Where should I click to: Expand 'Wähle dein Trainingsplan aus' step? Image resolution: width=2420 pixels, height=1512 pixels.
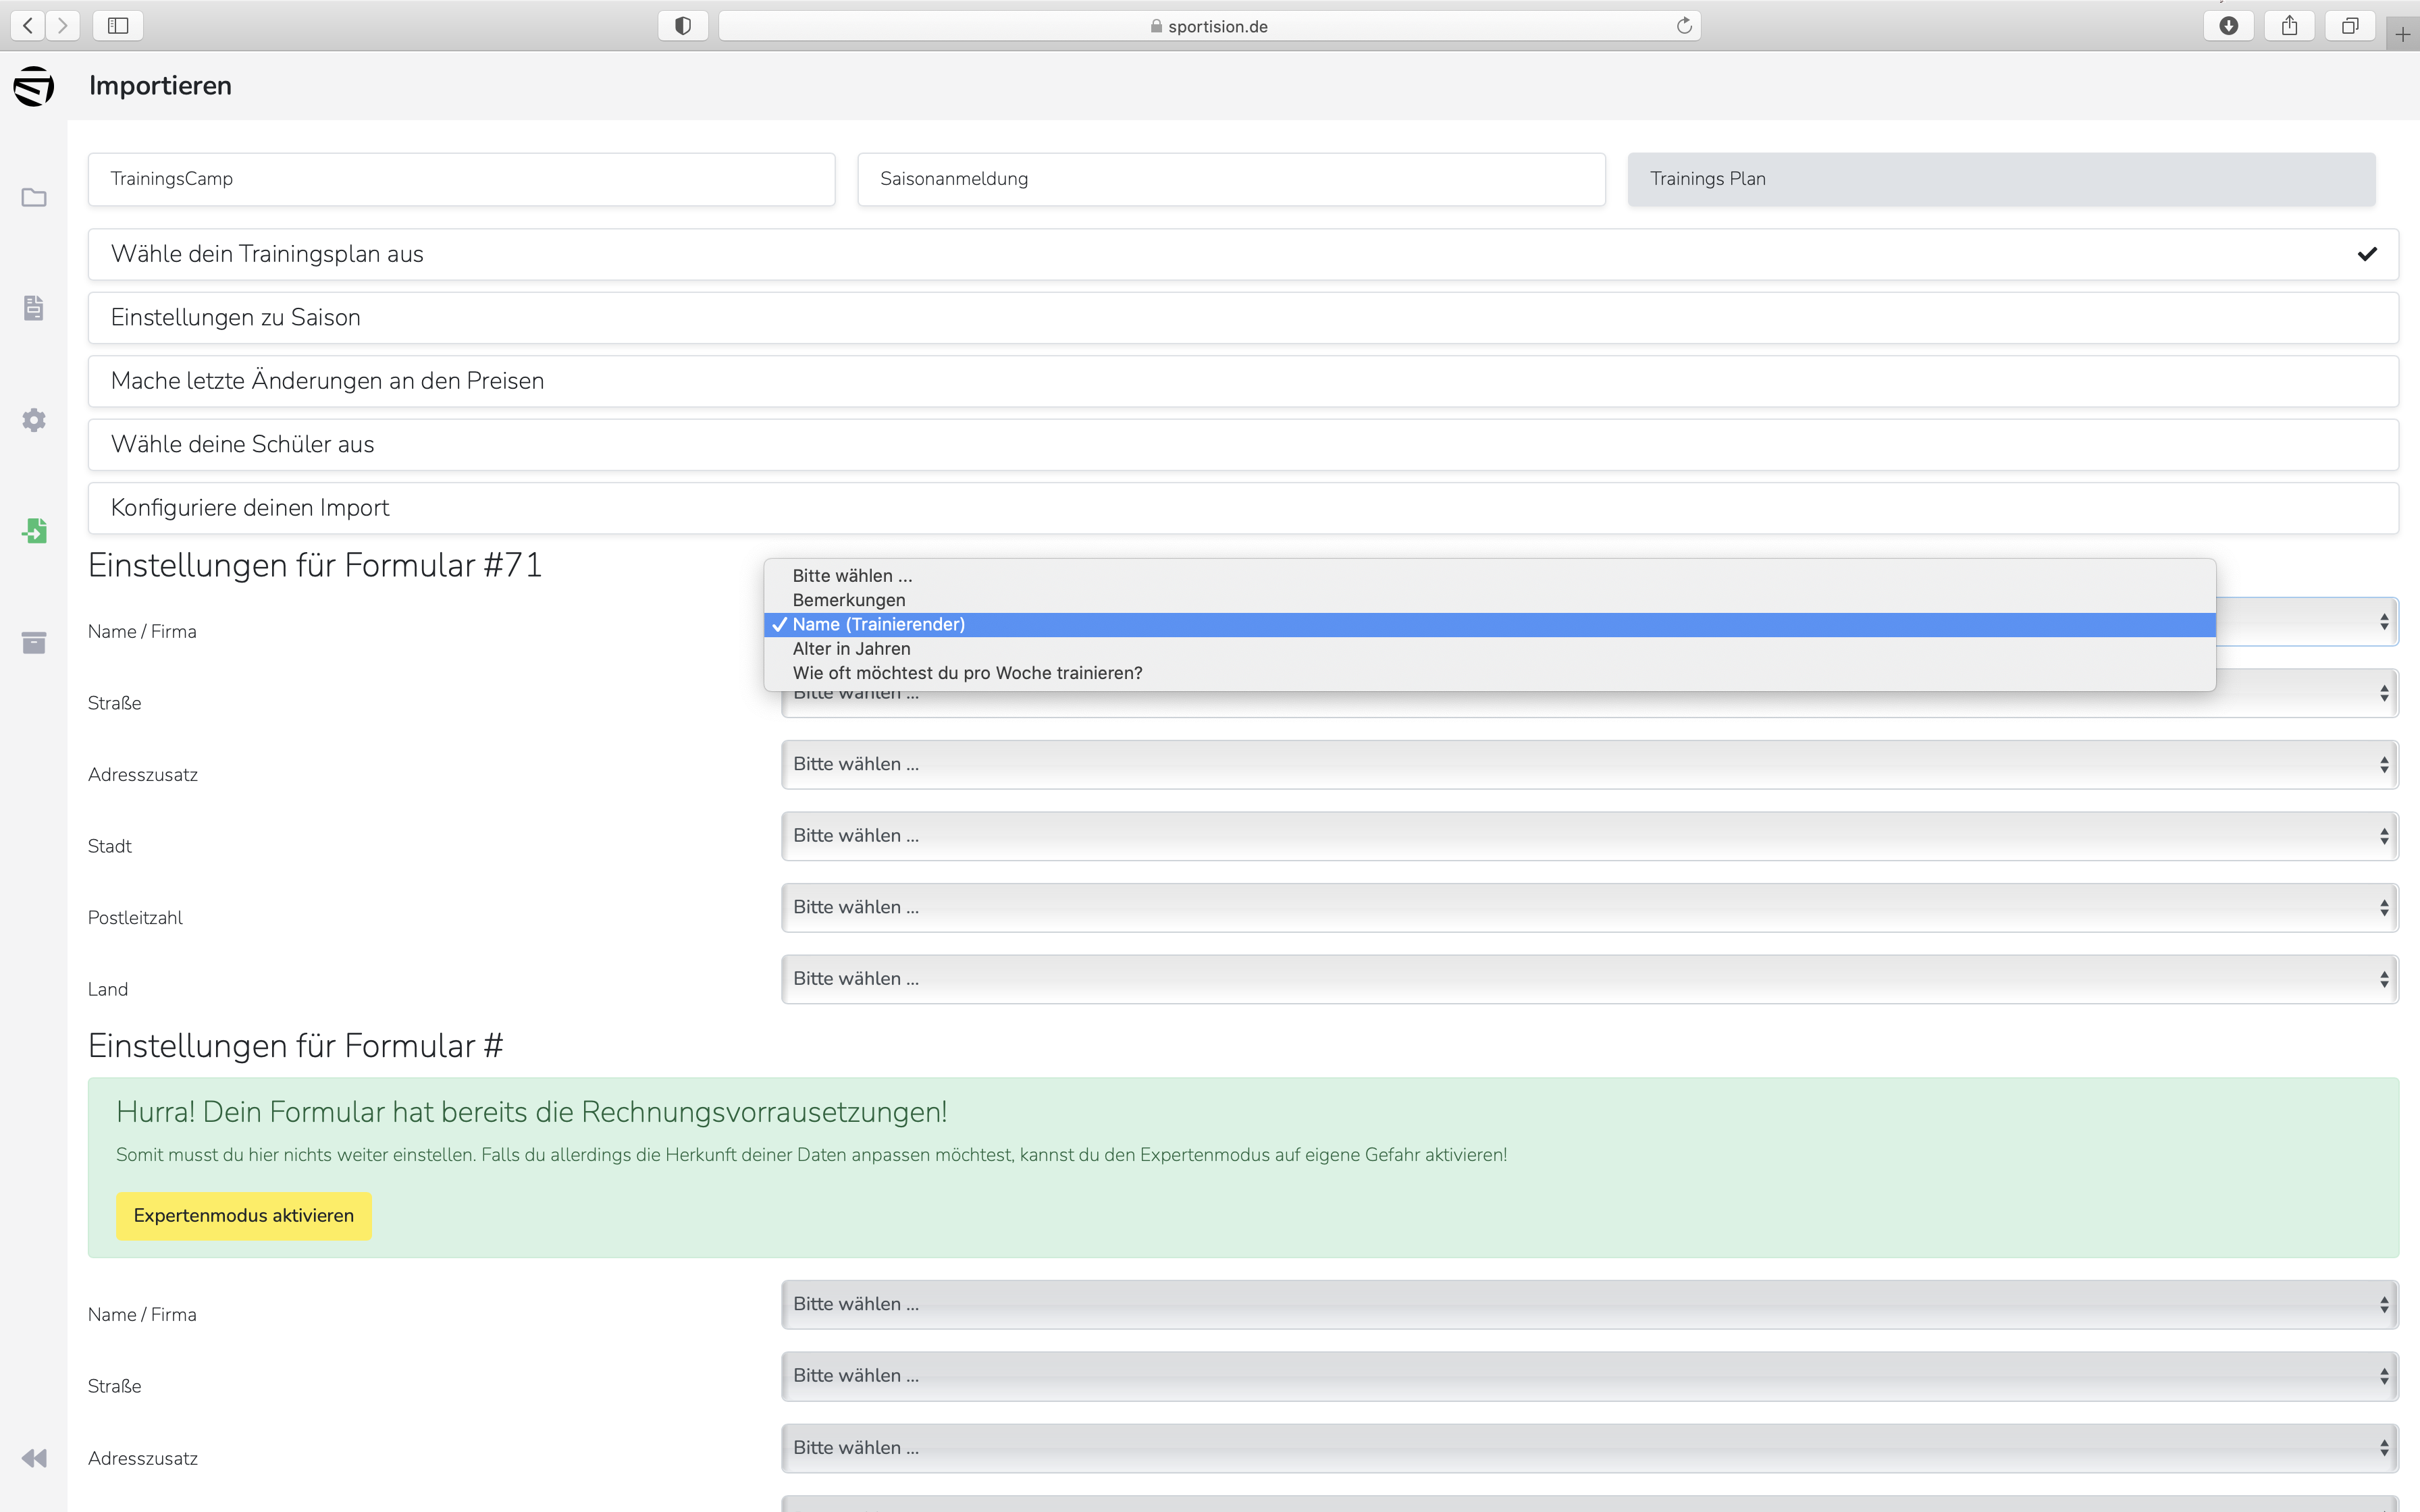point(1243,254)
